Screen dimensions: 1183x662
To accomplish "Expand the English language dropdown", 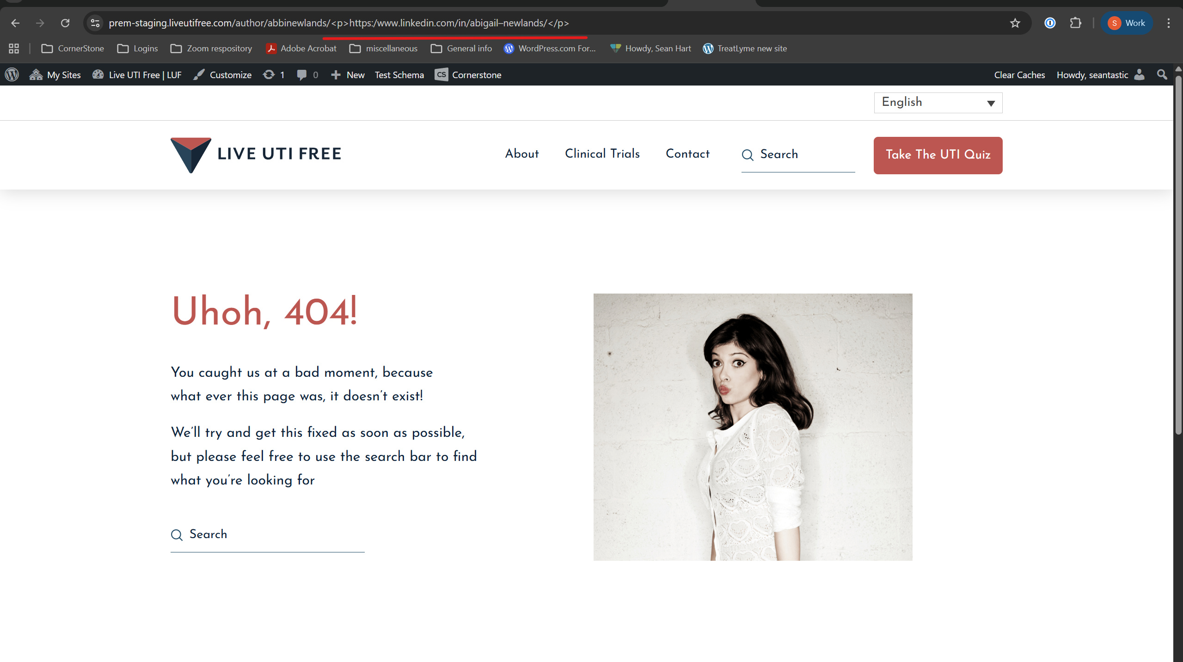I will [x=938, y=102].
